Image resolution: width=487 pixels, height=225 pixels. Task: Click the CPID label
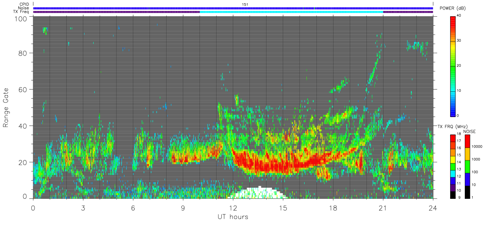click(24, 4)
